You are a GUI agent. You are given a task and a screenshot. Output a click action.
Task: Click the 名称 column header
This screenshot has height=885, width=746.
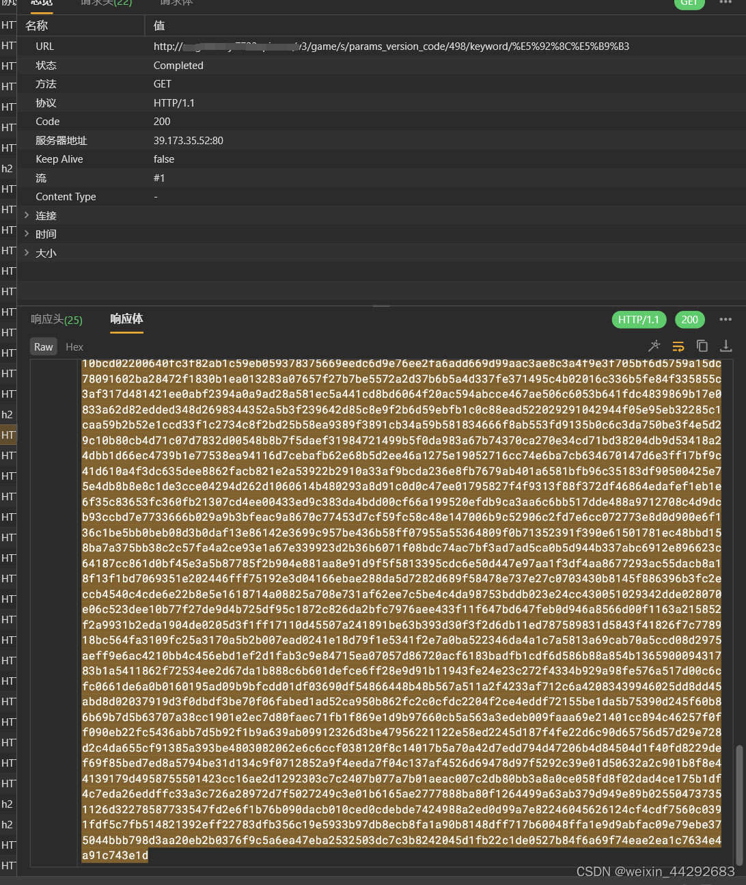click(37, 26)
